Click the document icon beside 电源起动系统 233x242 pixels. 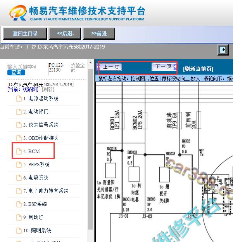[x=19, y=99]
